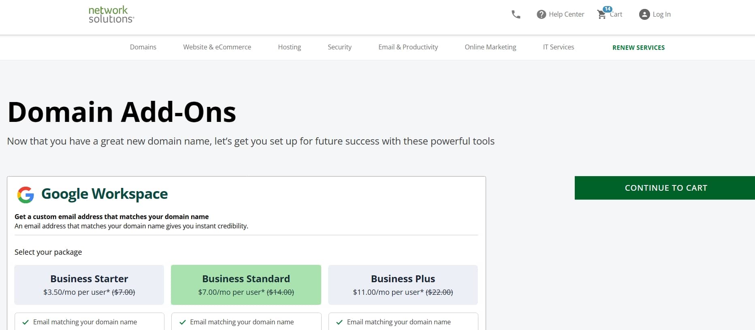755x330 pixels.
Task: Click the phone icon in the header
Action: (515, 14)
